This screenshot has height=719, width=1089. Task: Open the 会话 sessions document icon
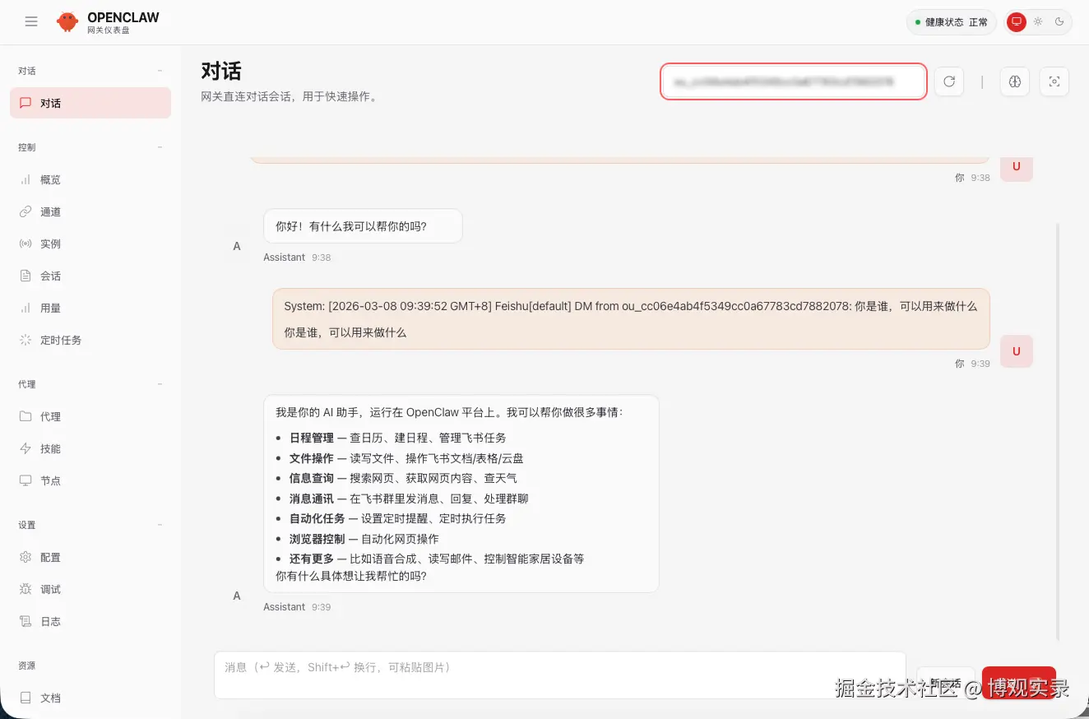click(25, 276)
